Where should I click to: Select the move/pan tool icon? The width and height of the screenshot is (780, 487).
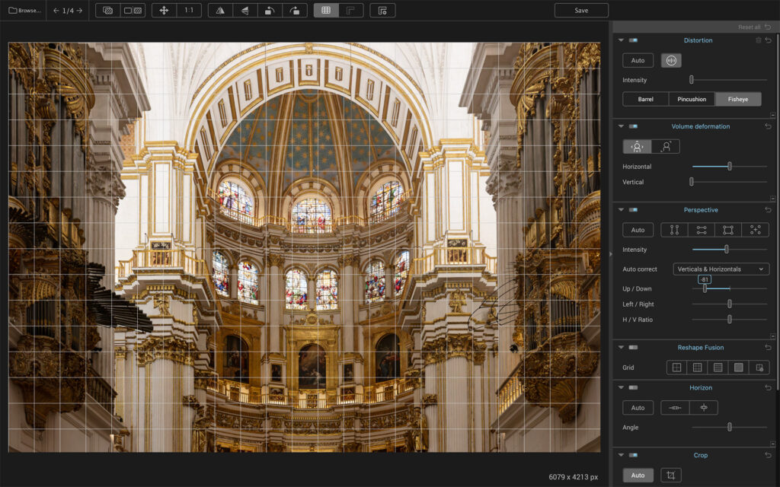click(x=164, y=11)
